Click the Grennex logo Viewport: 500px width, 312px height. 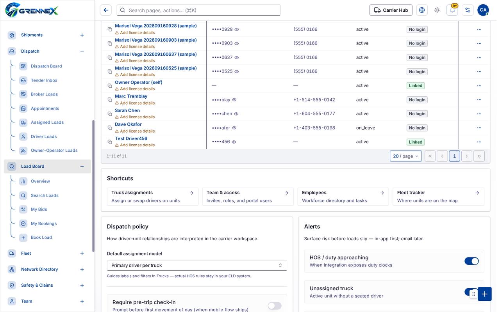[x=32, y=10]
